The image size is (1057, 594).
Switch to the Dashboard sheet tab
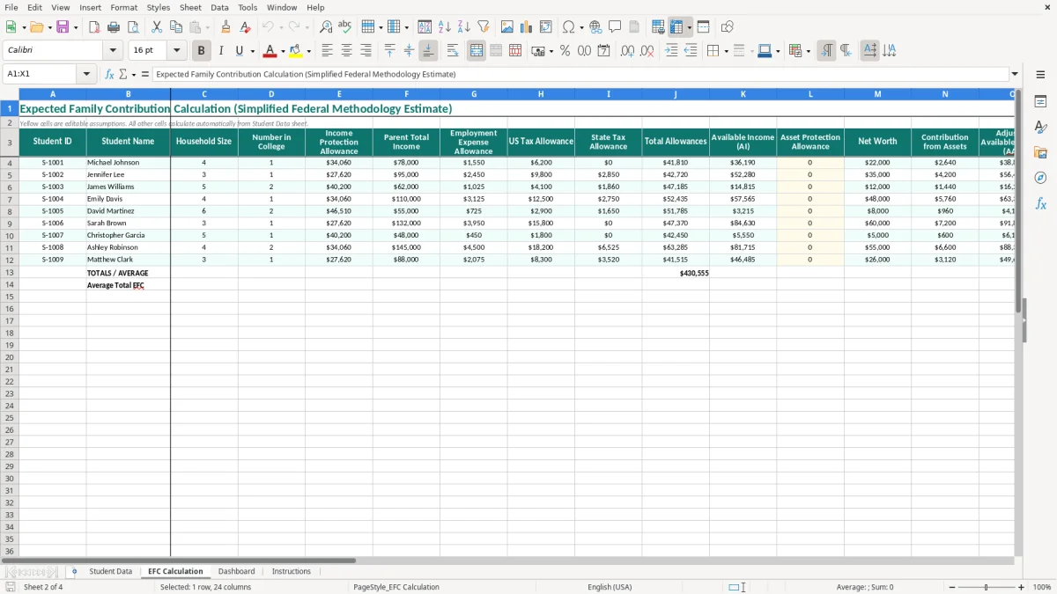click(x=236, y=571)
